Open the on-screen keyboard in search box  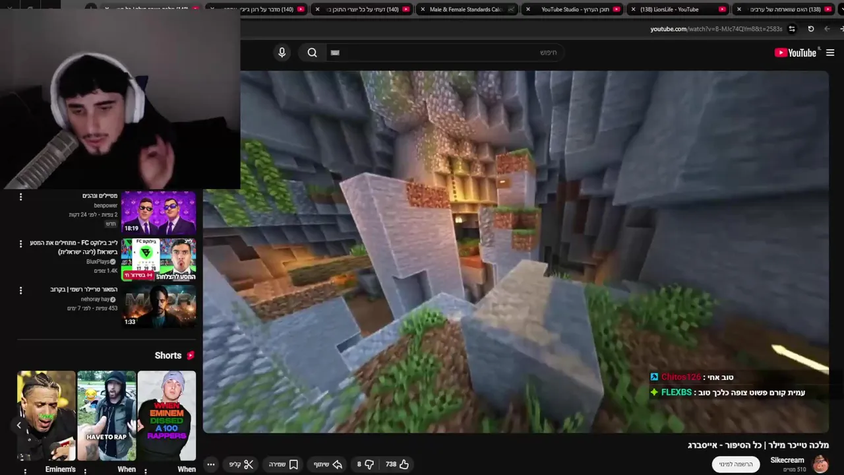(x=335, y=53)
